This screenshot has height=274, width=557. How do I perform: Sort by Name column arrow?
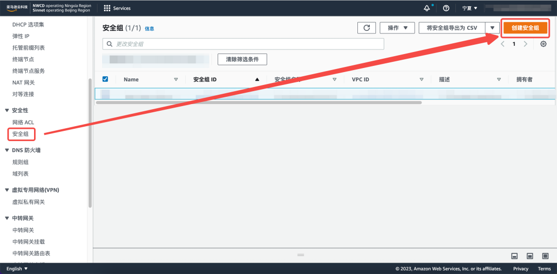[x=176, y=79]
